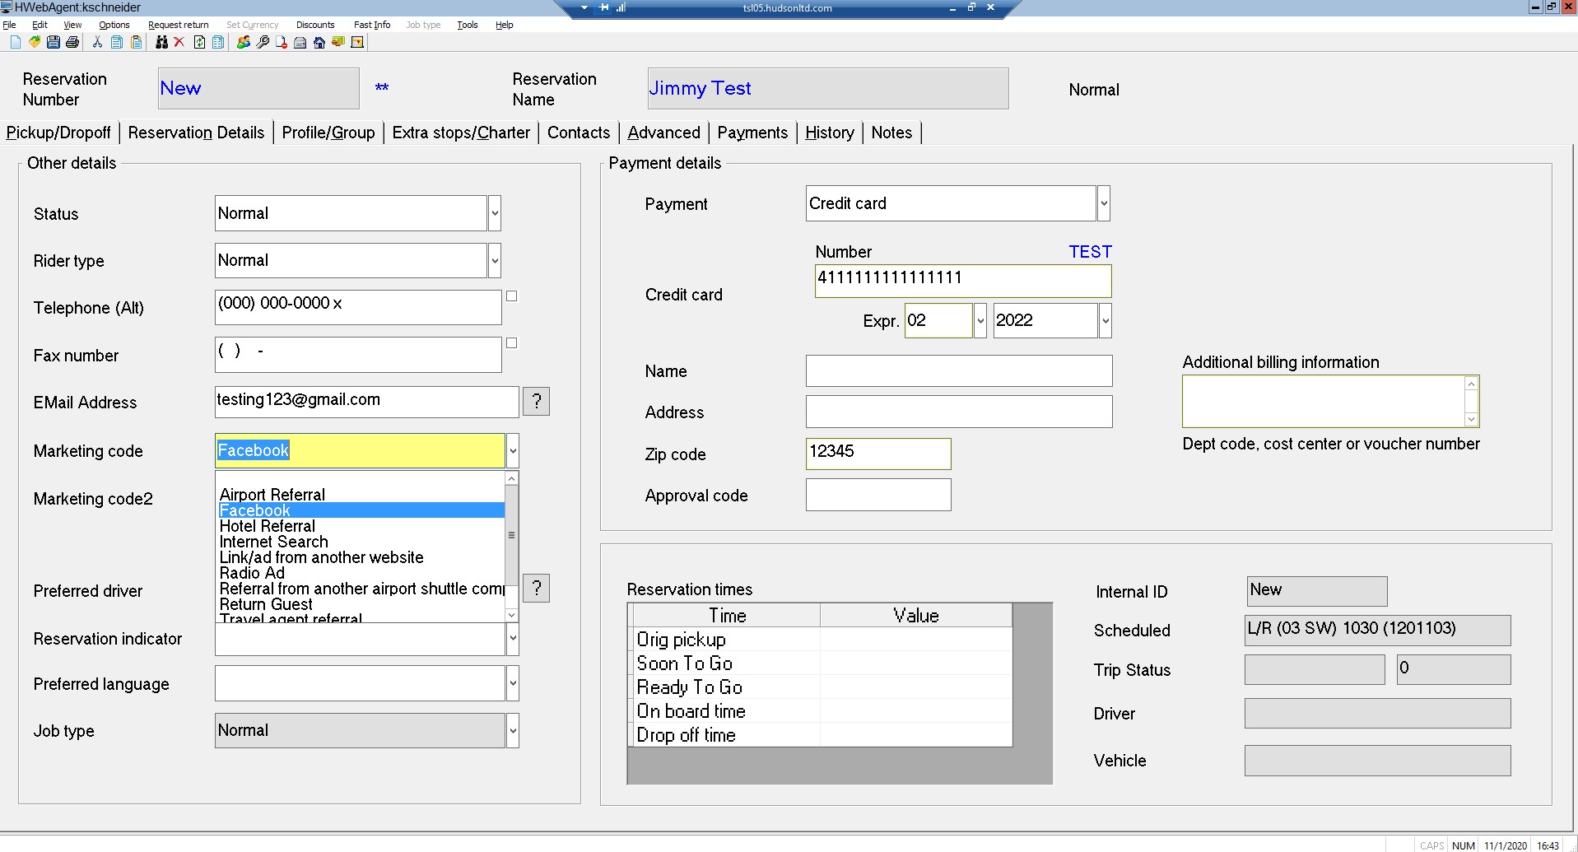Open the Preferred language dropdown
Image resolution: width=1578 pixels, height=852 pixels.
coord(512,684)
